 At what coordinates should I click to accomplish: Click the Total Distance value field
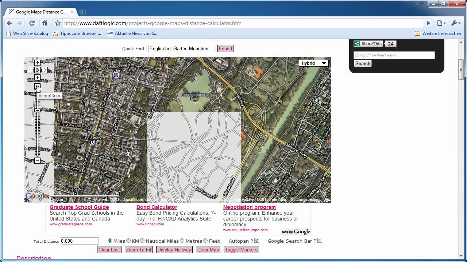coord(79,241)
